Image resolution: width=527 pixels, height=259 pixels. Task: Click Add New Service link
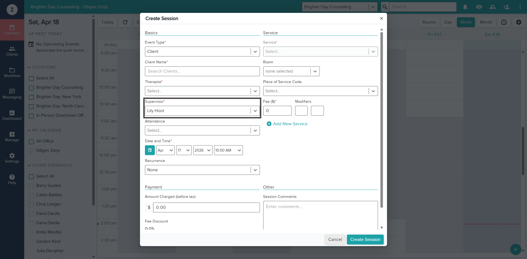tap(290, 124)
